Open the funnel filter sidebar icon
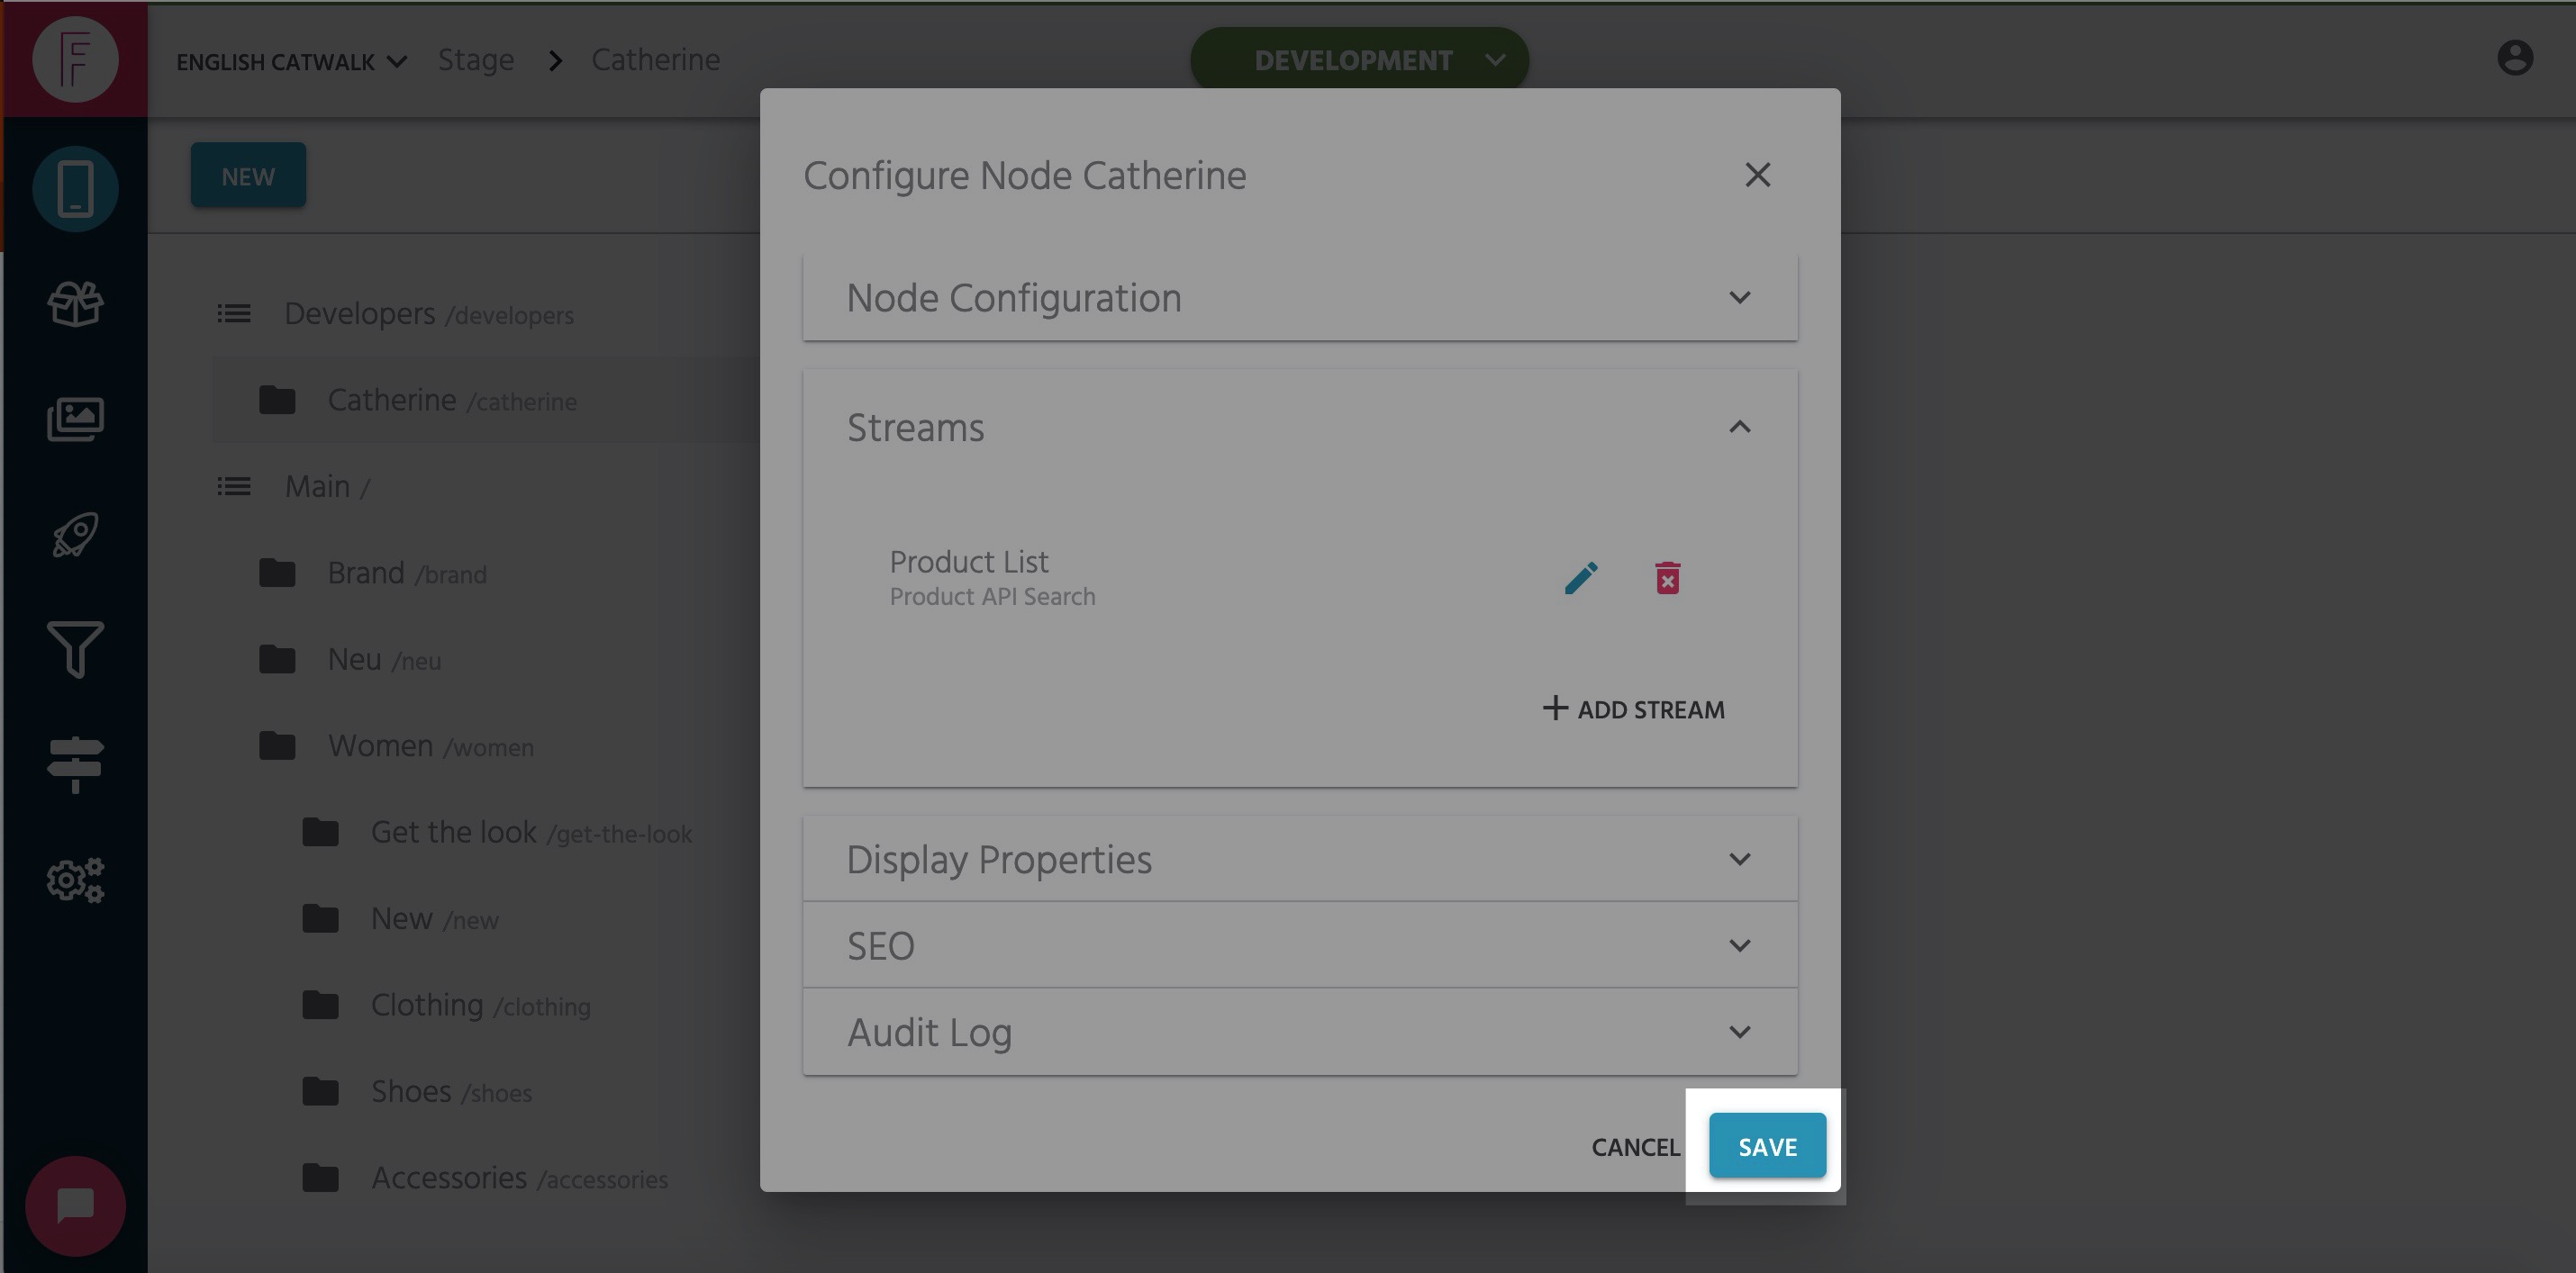The height and width of the screenshot is (1273, 2576). [x=75, y=649]
